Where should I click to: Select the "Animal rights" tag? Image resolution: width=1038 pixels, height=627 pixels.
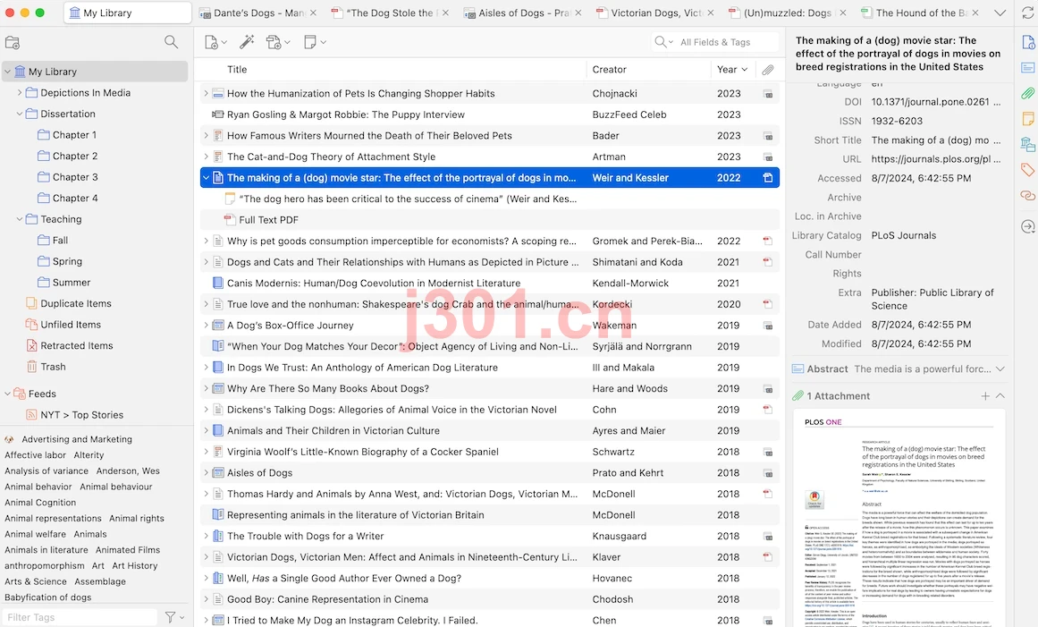coord(137,519)
